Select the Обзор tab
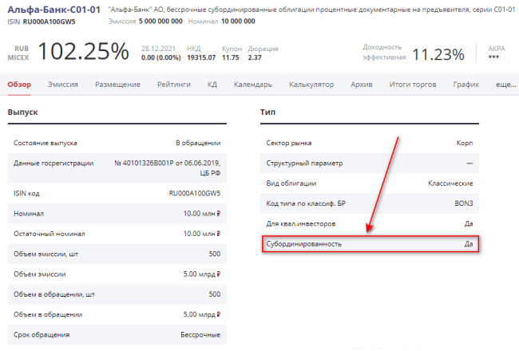The width and height of the screenshot is (519, 351). [19, 85]
